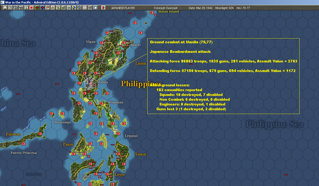Click the crosshair target toolbar icon
This screenshot has width=319, height=186.
tap(79, 8)
